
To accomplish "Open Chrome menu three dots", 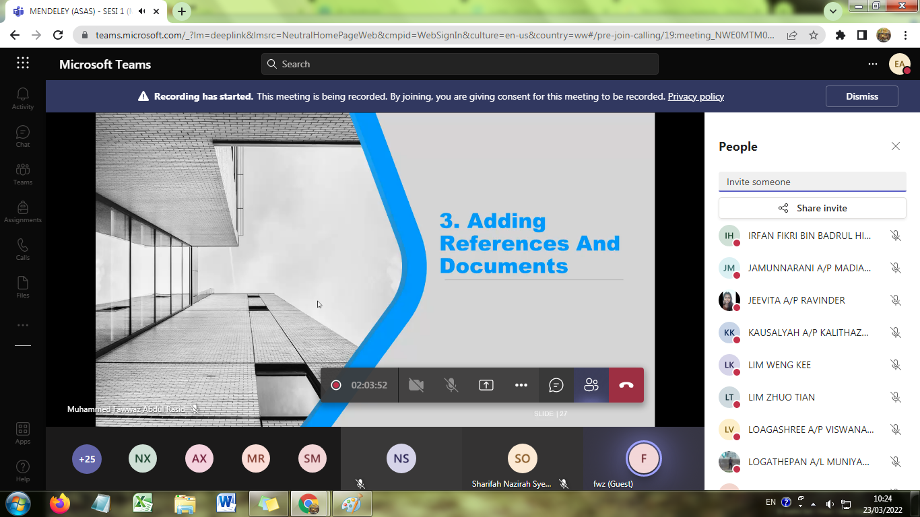I will 905,35.
